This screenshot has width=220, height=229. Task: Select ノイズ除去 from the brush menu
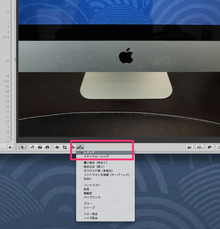[105, 218]
